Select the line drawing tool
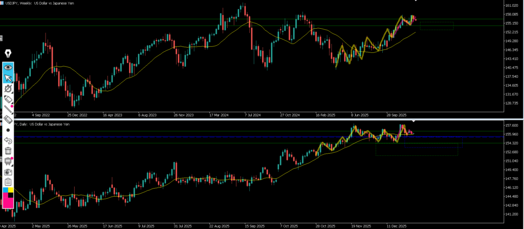This screenshot has height=229, width=524. click(8, 109)
